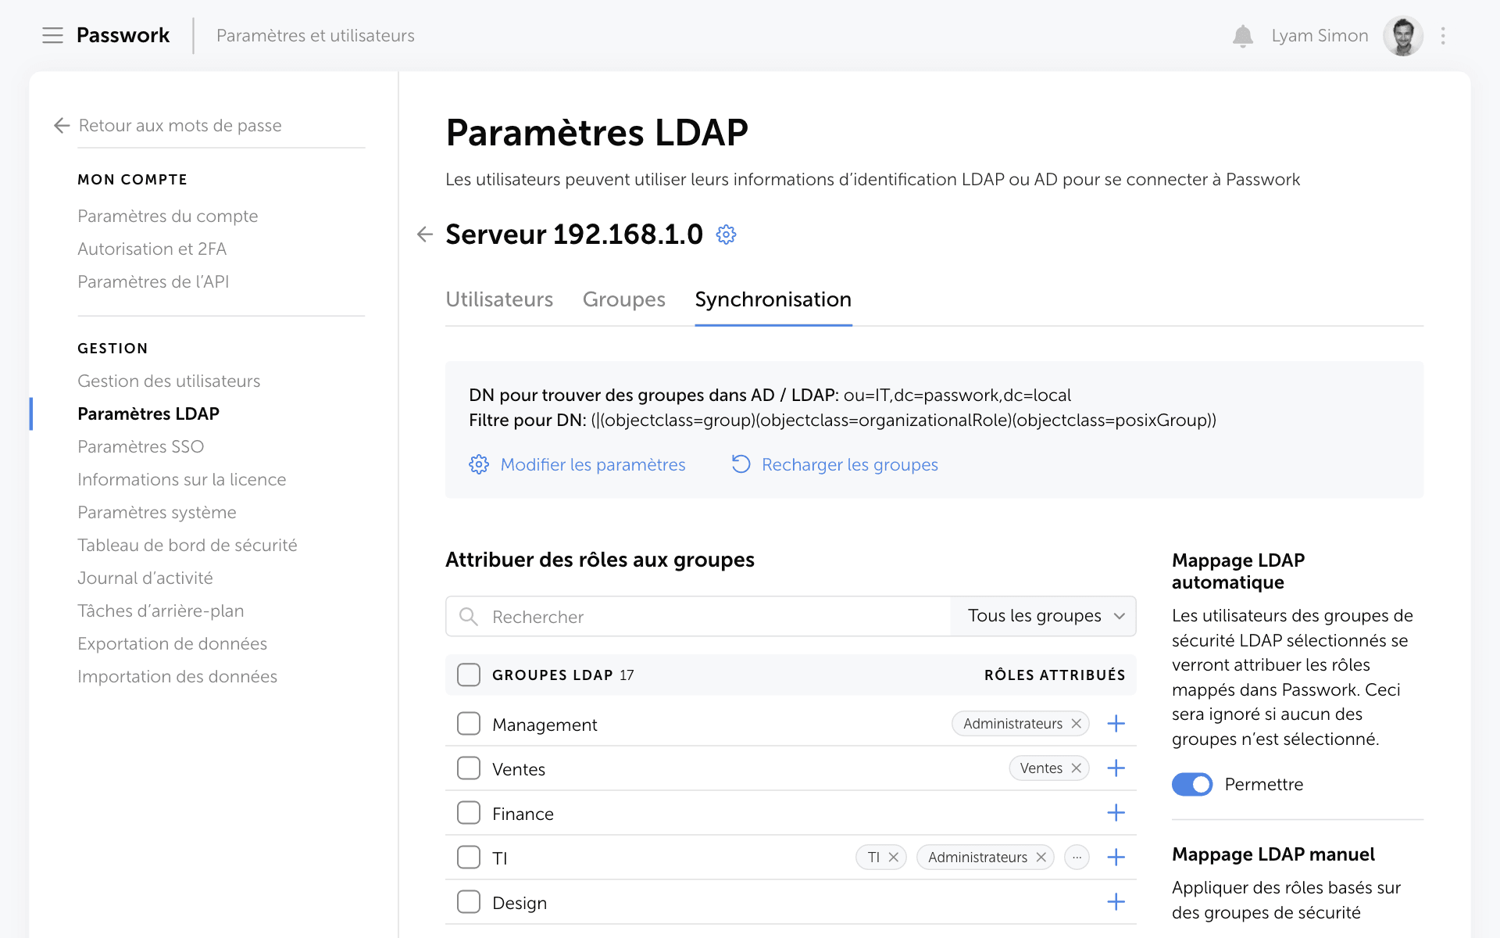Click the GROUPES LDAP column header
The height and width of the screenshot is (938, 1500).
tap(552, 675)
